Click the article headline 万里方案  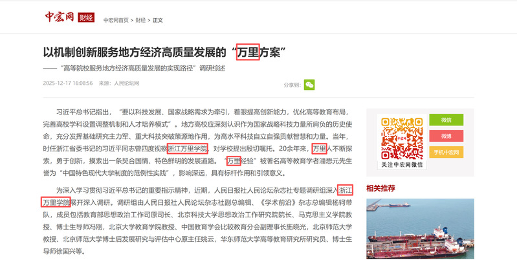pos(164,52)
